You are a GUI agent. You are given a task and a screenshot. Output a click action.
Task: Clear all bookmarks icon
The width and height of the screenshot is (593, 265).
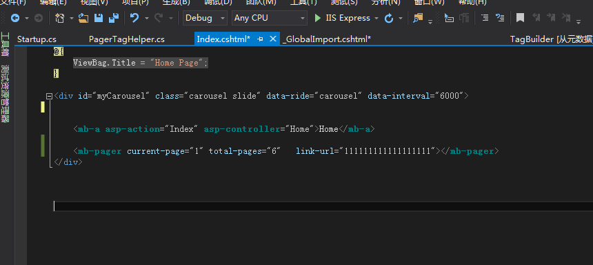(566, 18)
